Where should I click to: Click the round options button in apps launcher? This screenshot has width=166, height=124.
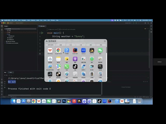tap(105, 41)
